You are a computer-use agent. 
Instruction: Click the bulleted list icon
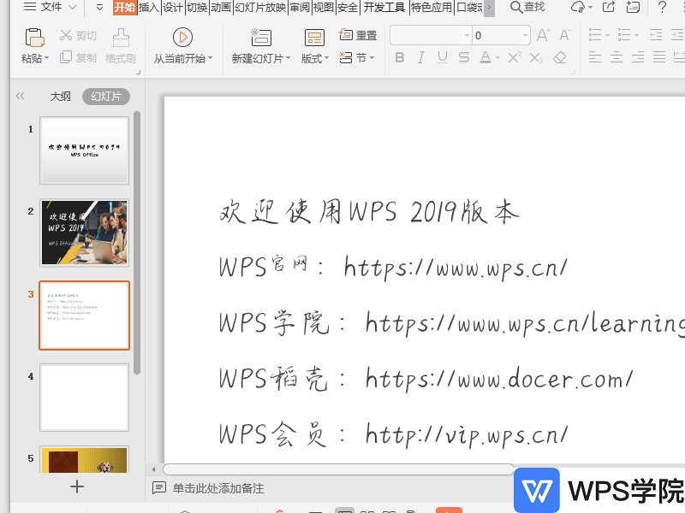pos(595,35)
